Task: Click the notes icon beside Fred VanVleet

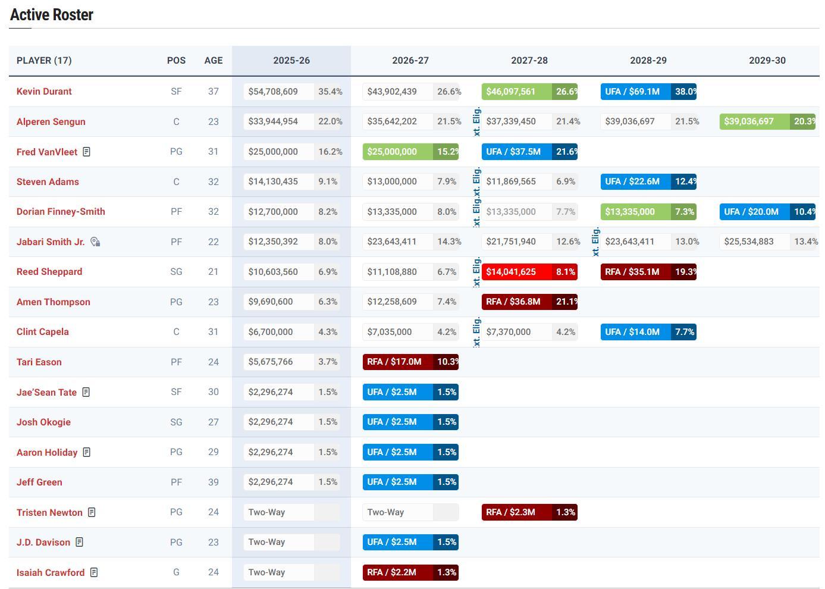Action: pyautogui.click(x=87, y=152)
